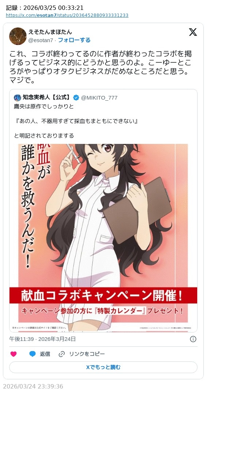Screen dimensions: 241x476
Task: Click the Xでもっと読む button
Action: coord(103,367)
